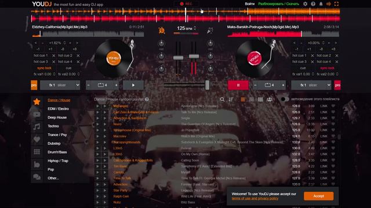The image size is (371, 208).
Task: Open the Hiphop / Trap genre
Action: pyautogui.click(x=58, y=161)
